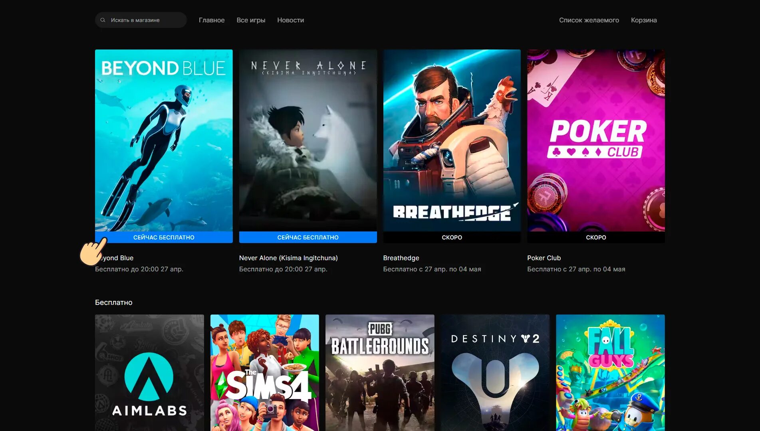The image size is (760, 431).
Task: Click Сейчас бесплатно banner under Beyond Blue
Action: pyautogui.click(x=164, y=237)
